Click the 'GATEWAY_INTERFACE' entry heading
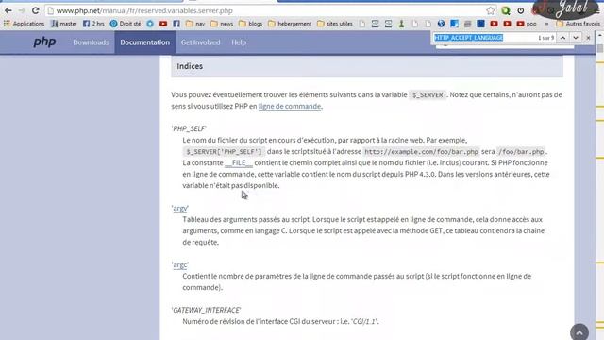This screenshot has height=340, width=604. point(206,310)
